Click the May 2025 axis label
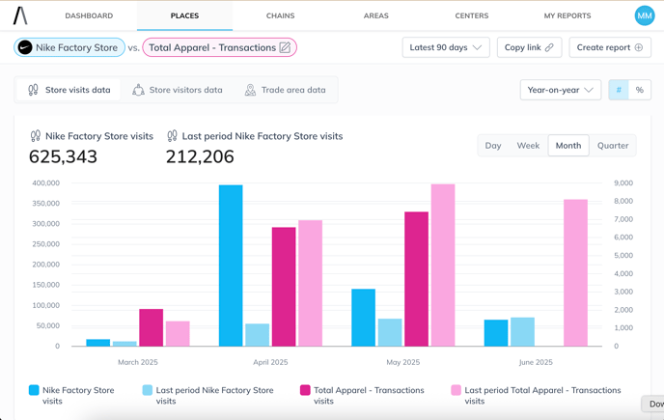The image size is (664, 420). [403, 362]
